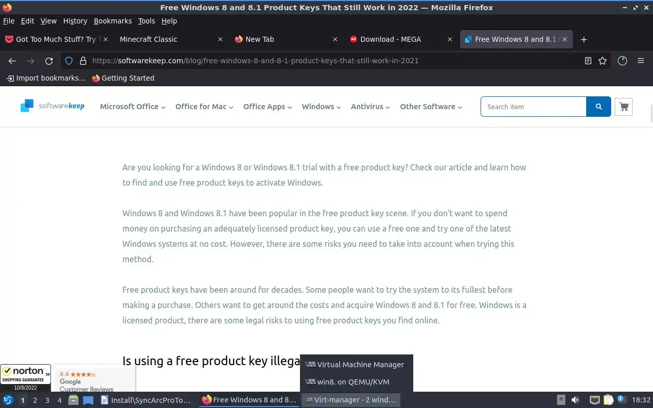
Task: Show desktop via blue taskbar icon
Action: [88, 400]
